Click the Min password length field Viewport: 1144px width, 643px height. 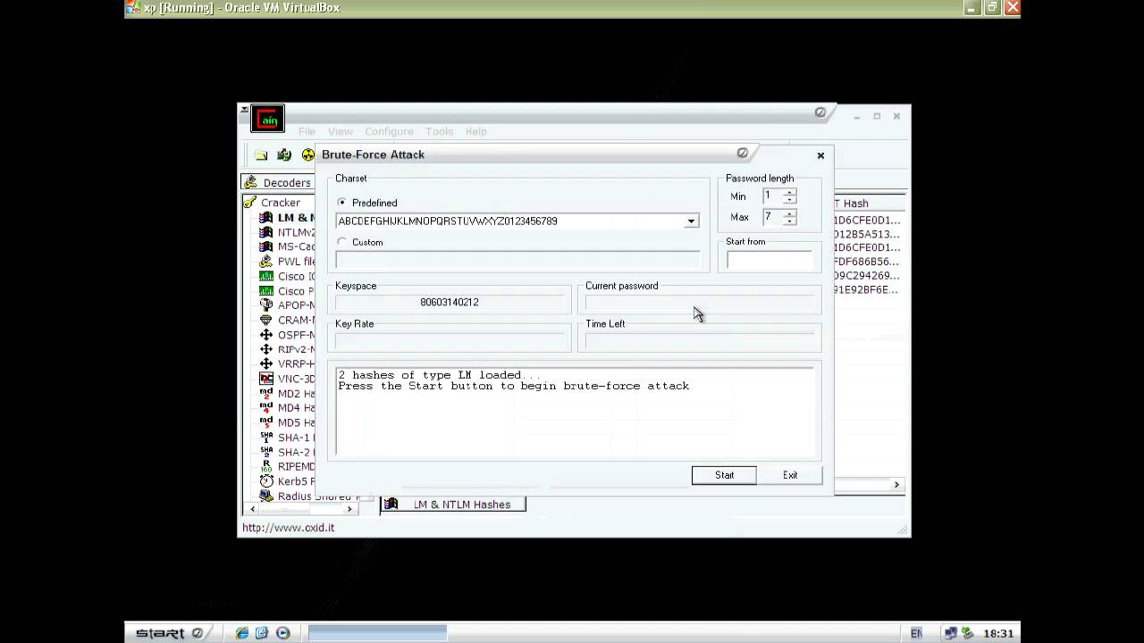point(772,196)
